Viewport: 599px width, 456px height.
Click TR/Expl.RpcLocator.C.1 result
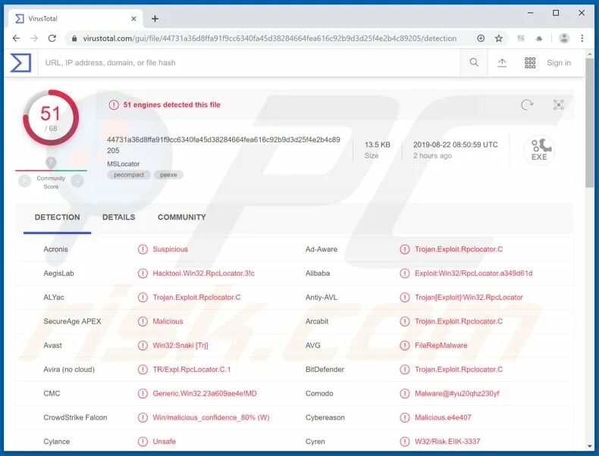click(192, 370)
